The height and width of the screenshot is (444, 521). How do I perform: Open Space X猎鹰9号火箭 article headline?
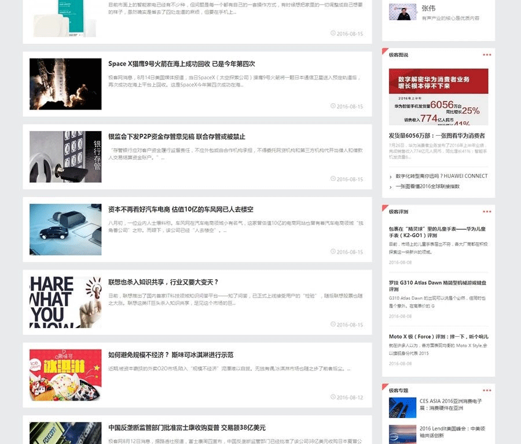[181, 64]
